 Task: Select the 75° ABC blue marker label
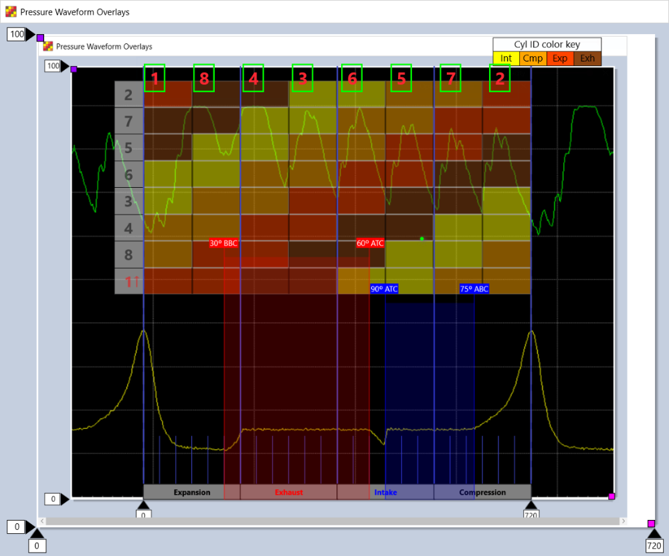[474, 289]
